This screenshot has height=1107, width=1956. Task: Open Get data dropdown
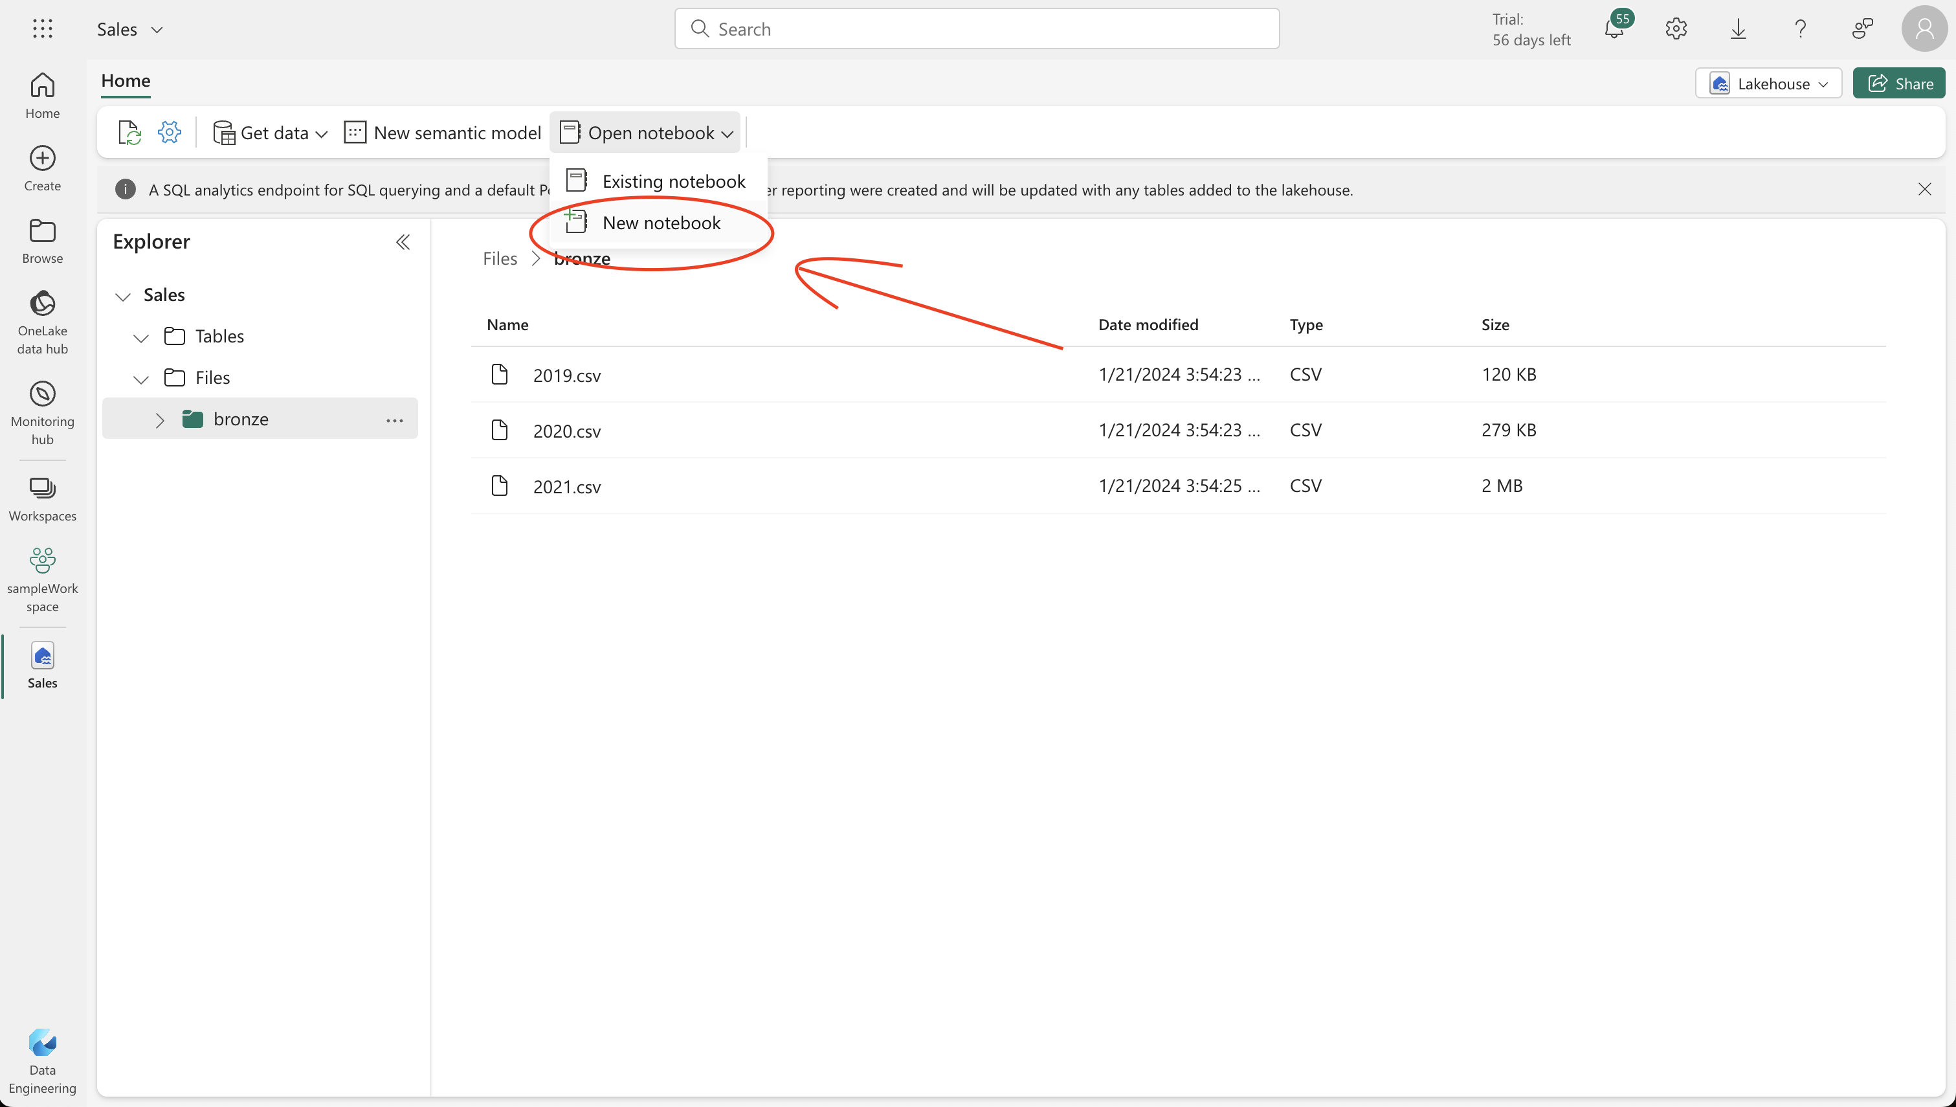271,133
